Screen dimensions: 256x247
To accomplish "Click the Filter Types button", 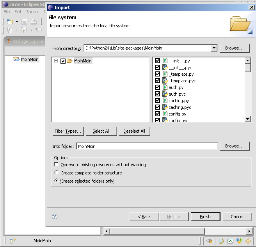I will coord(68,131).
